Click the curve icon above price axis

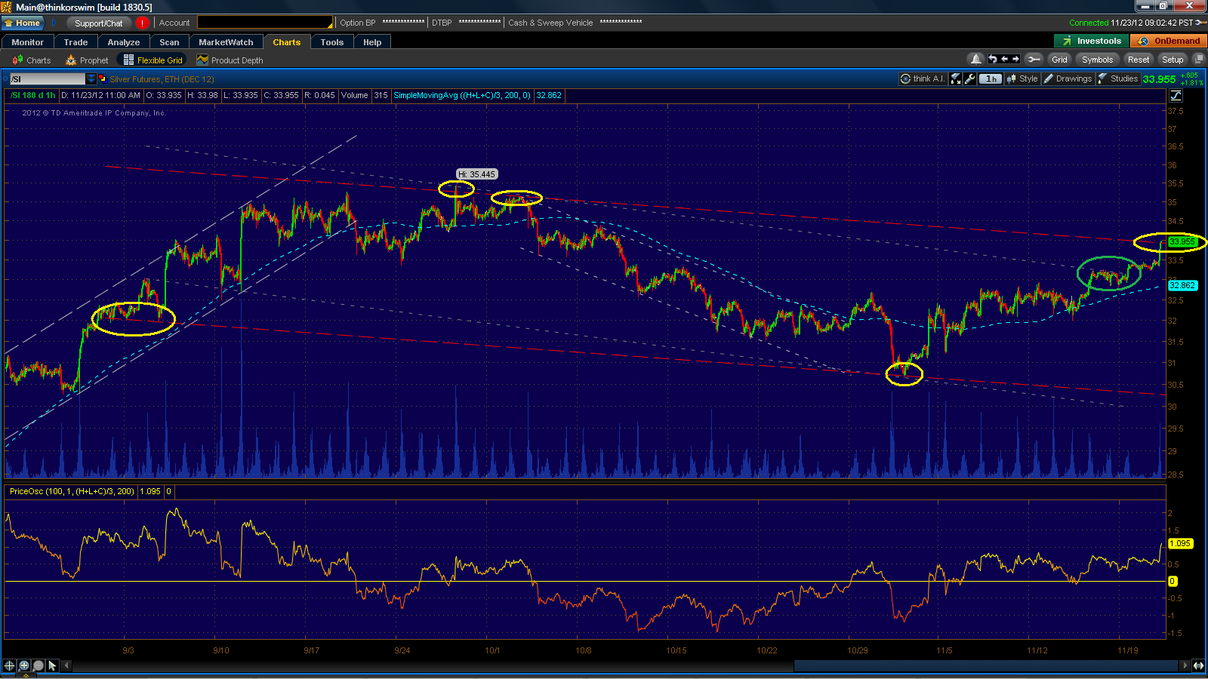tap(1176, 96)
